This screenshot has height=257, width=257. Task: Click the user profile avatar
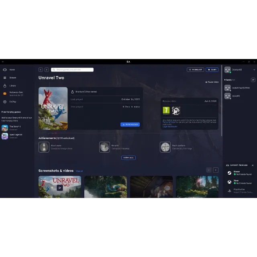[x=228, y=69]
